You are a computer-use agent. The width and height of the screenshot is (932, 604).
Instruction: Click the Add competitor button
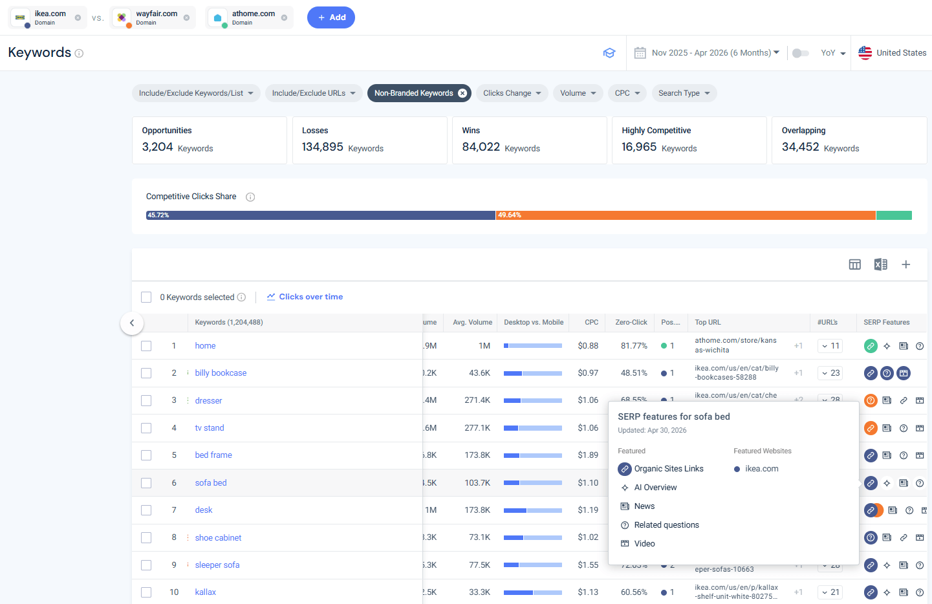click(x=331, y=17)
